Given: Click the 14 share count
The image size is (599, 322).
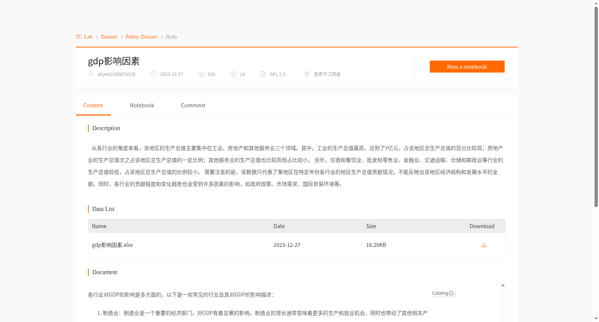Looking at the screenshot, I should (243, 74).
